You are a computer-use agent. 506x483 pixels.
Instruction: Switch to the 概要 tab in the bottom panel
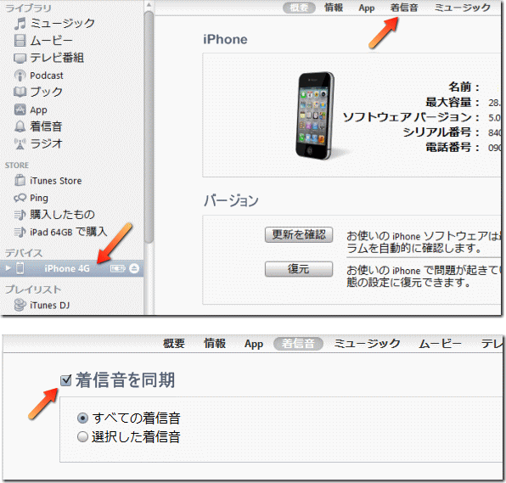174,344
